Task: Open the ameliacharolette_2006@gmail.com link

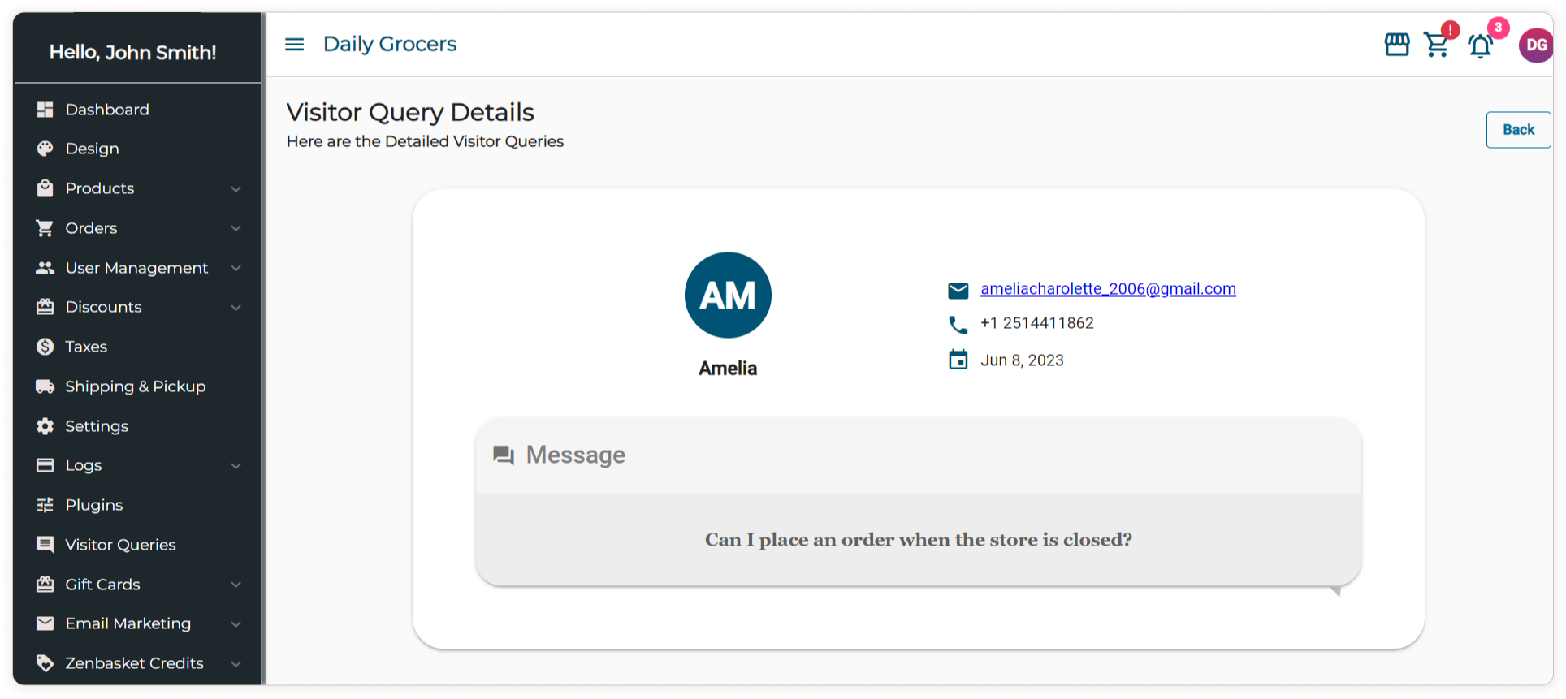Action: coord(1108,289)
